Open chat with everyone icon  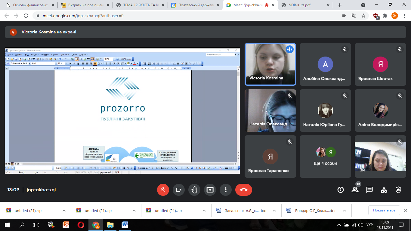coord(369,190)
